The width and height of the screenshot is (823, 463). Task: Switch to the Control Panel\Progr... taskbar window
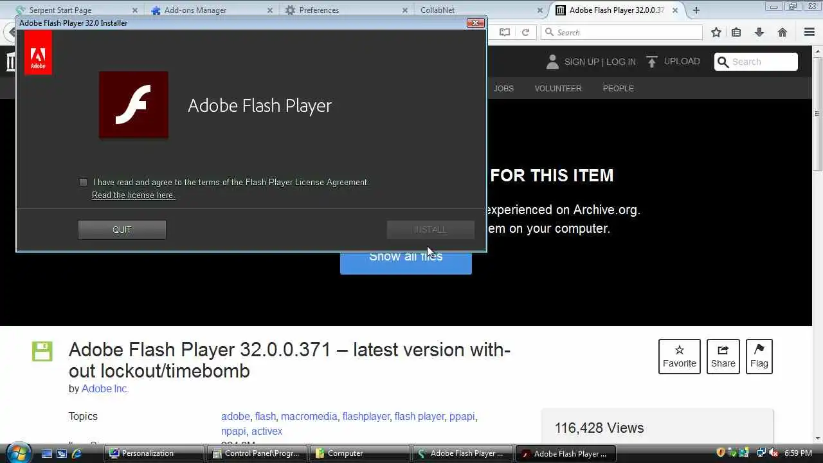[257, 453]
